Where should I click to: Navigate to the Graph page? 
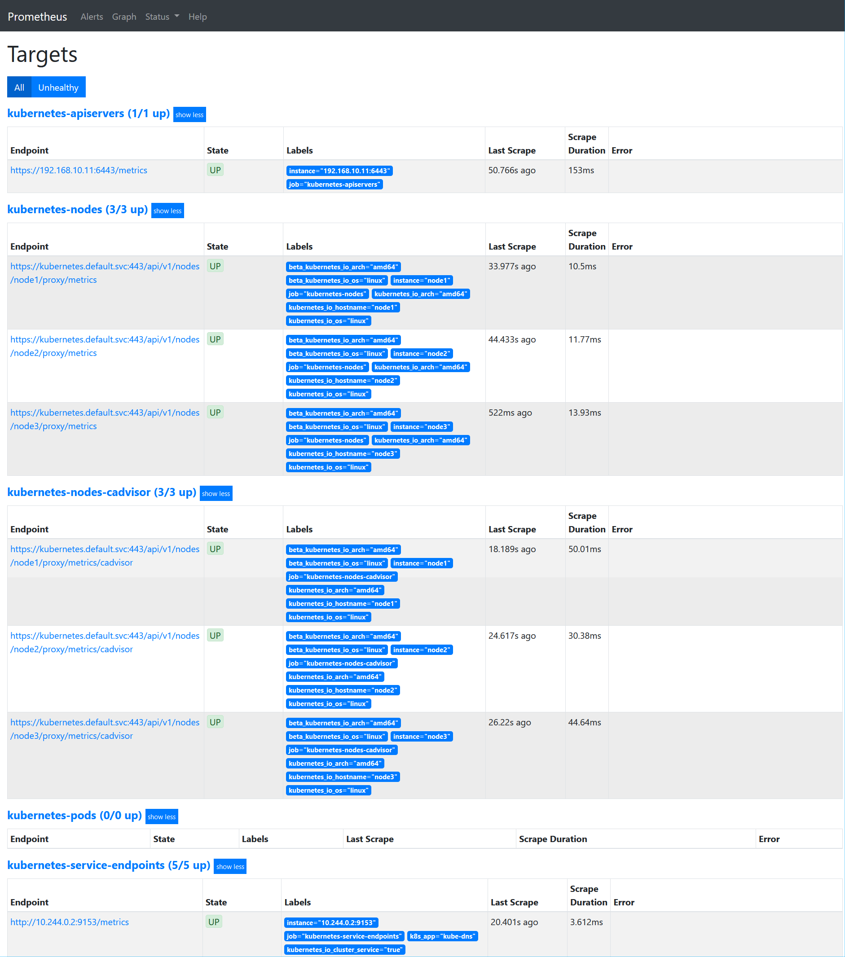coord(123,17)
